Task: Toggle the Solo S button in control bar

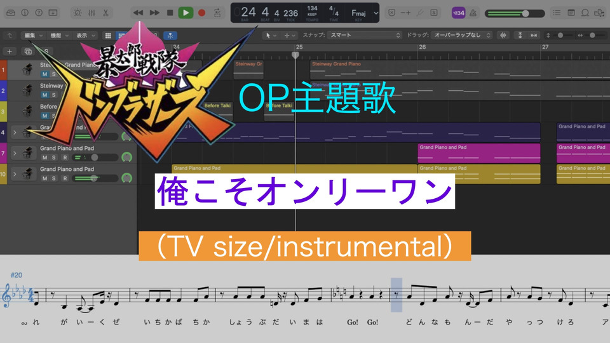Action: coord(434,13)
